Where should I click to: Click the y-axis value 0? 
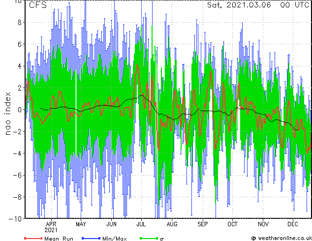pos(20,110)
